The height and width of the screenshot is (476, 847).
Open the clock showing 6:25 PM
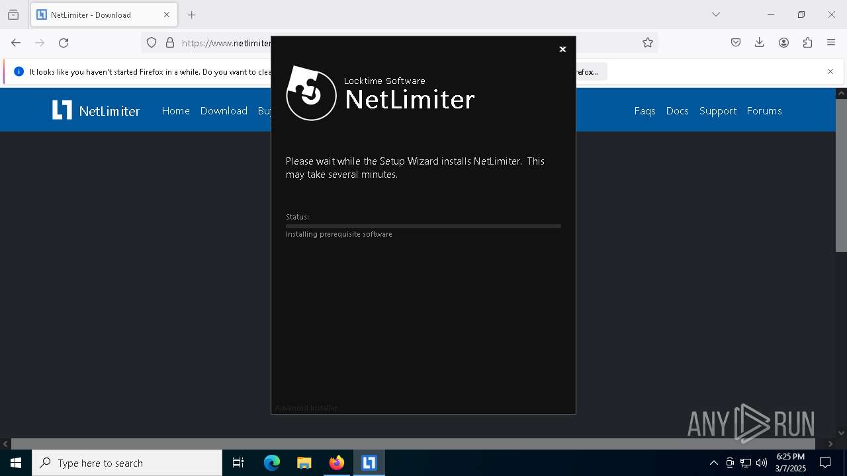coord(791,463)
